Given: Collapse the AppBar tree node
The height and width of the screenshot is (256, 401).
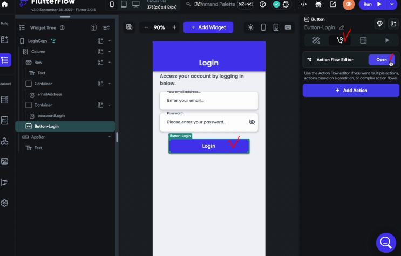Looking at the screenshot, I should 110,137.
